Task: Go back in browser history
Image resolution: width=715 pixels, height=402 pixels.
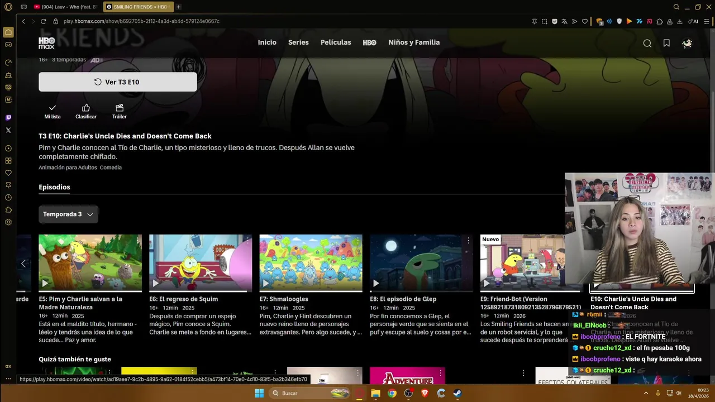Action: (x=23, y=21)
